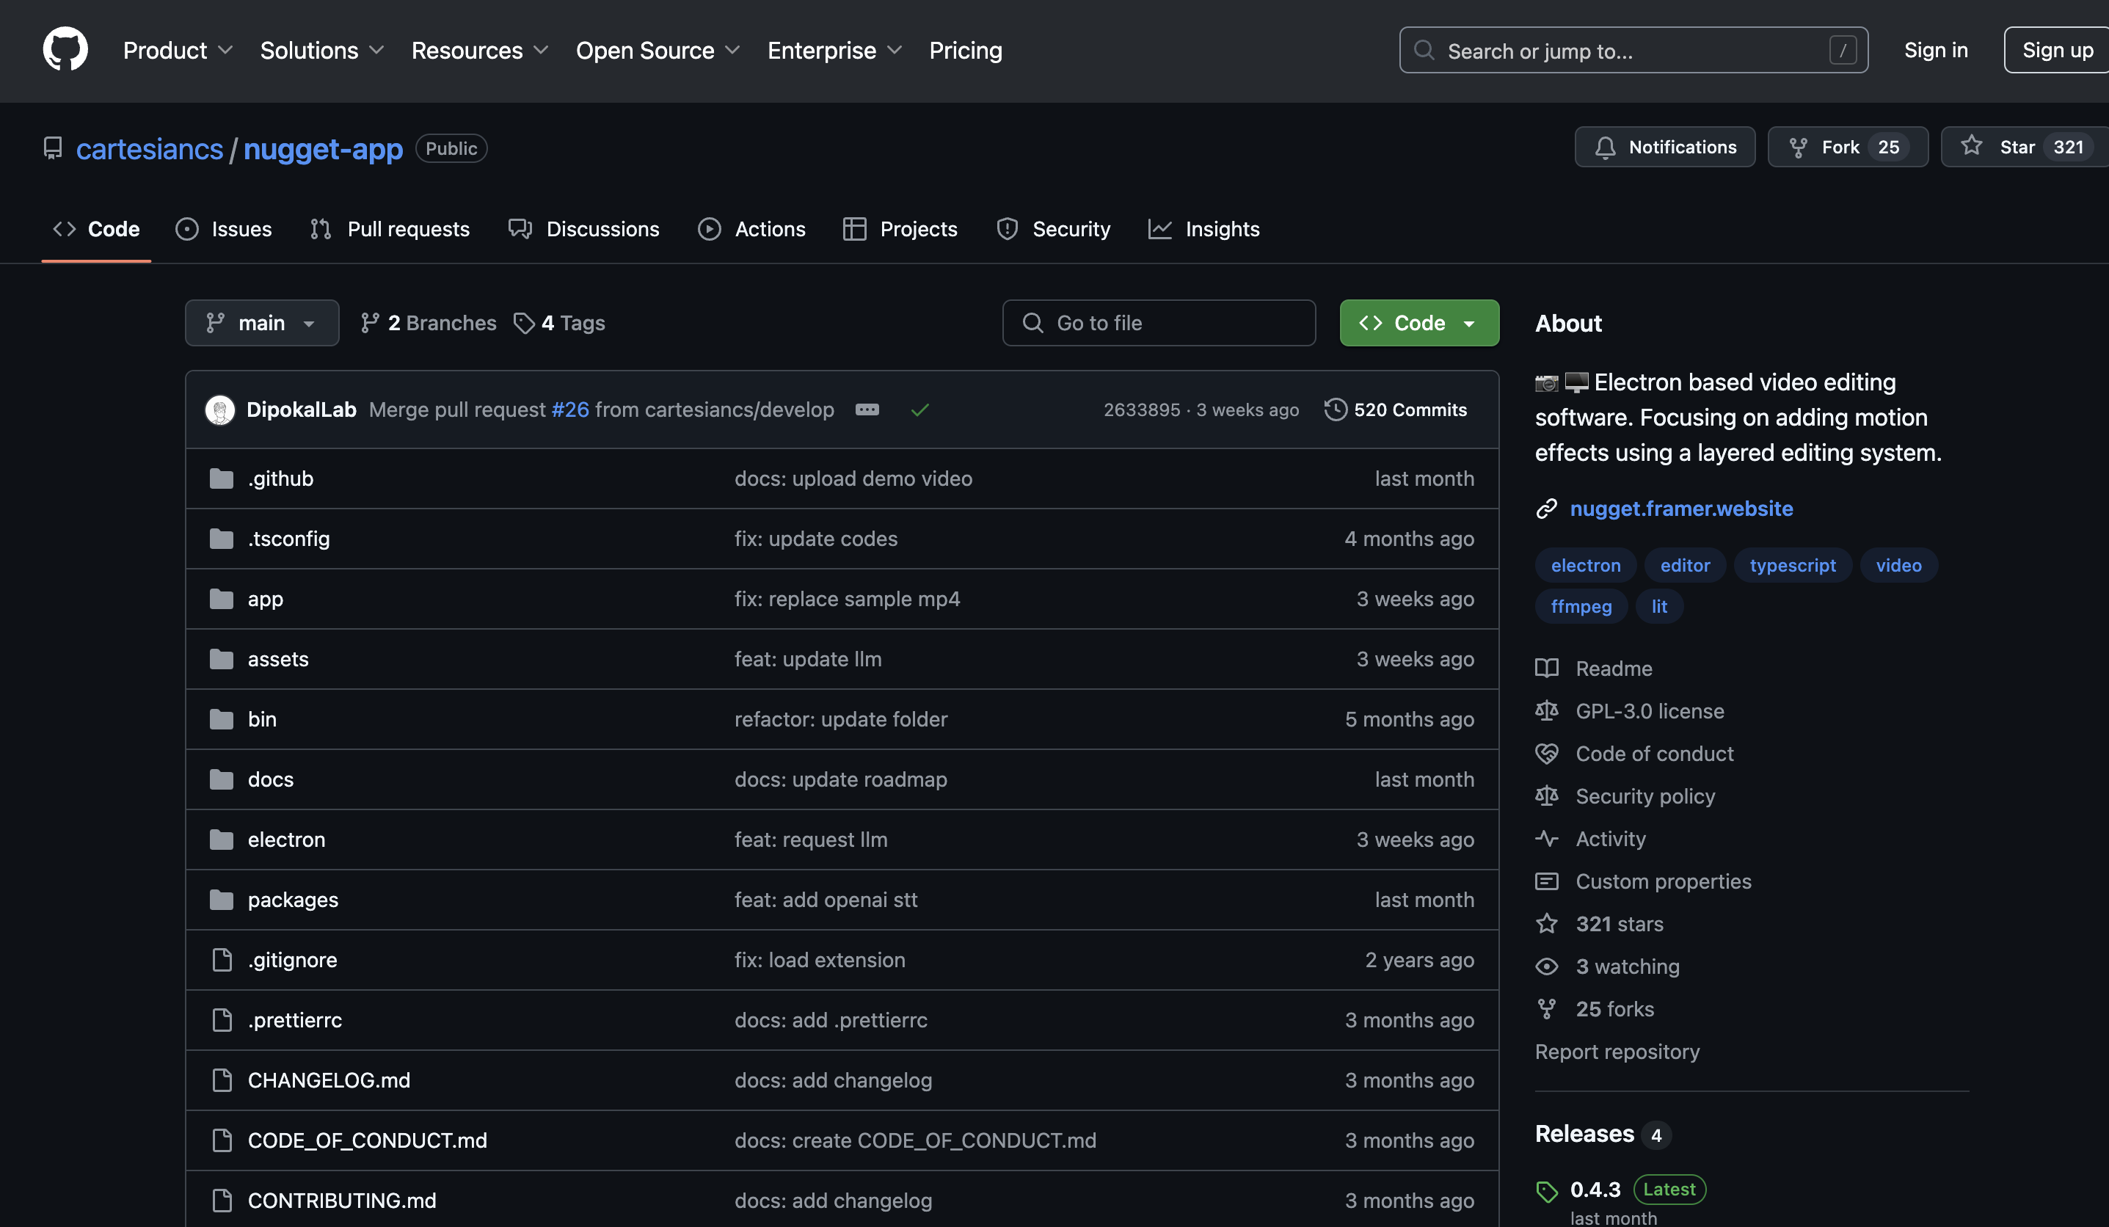Click the GitHub octocat logo
This screenshot has height=1227, width=2109.
[65, 49]
